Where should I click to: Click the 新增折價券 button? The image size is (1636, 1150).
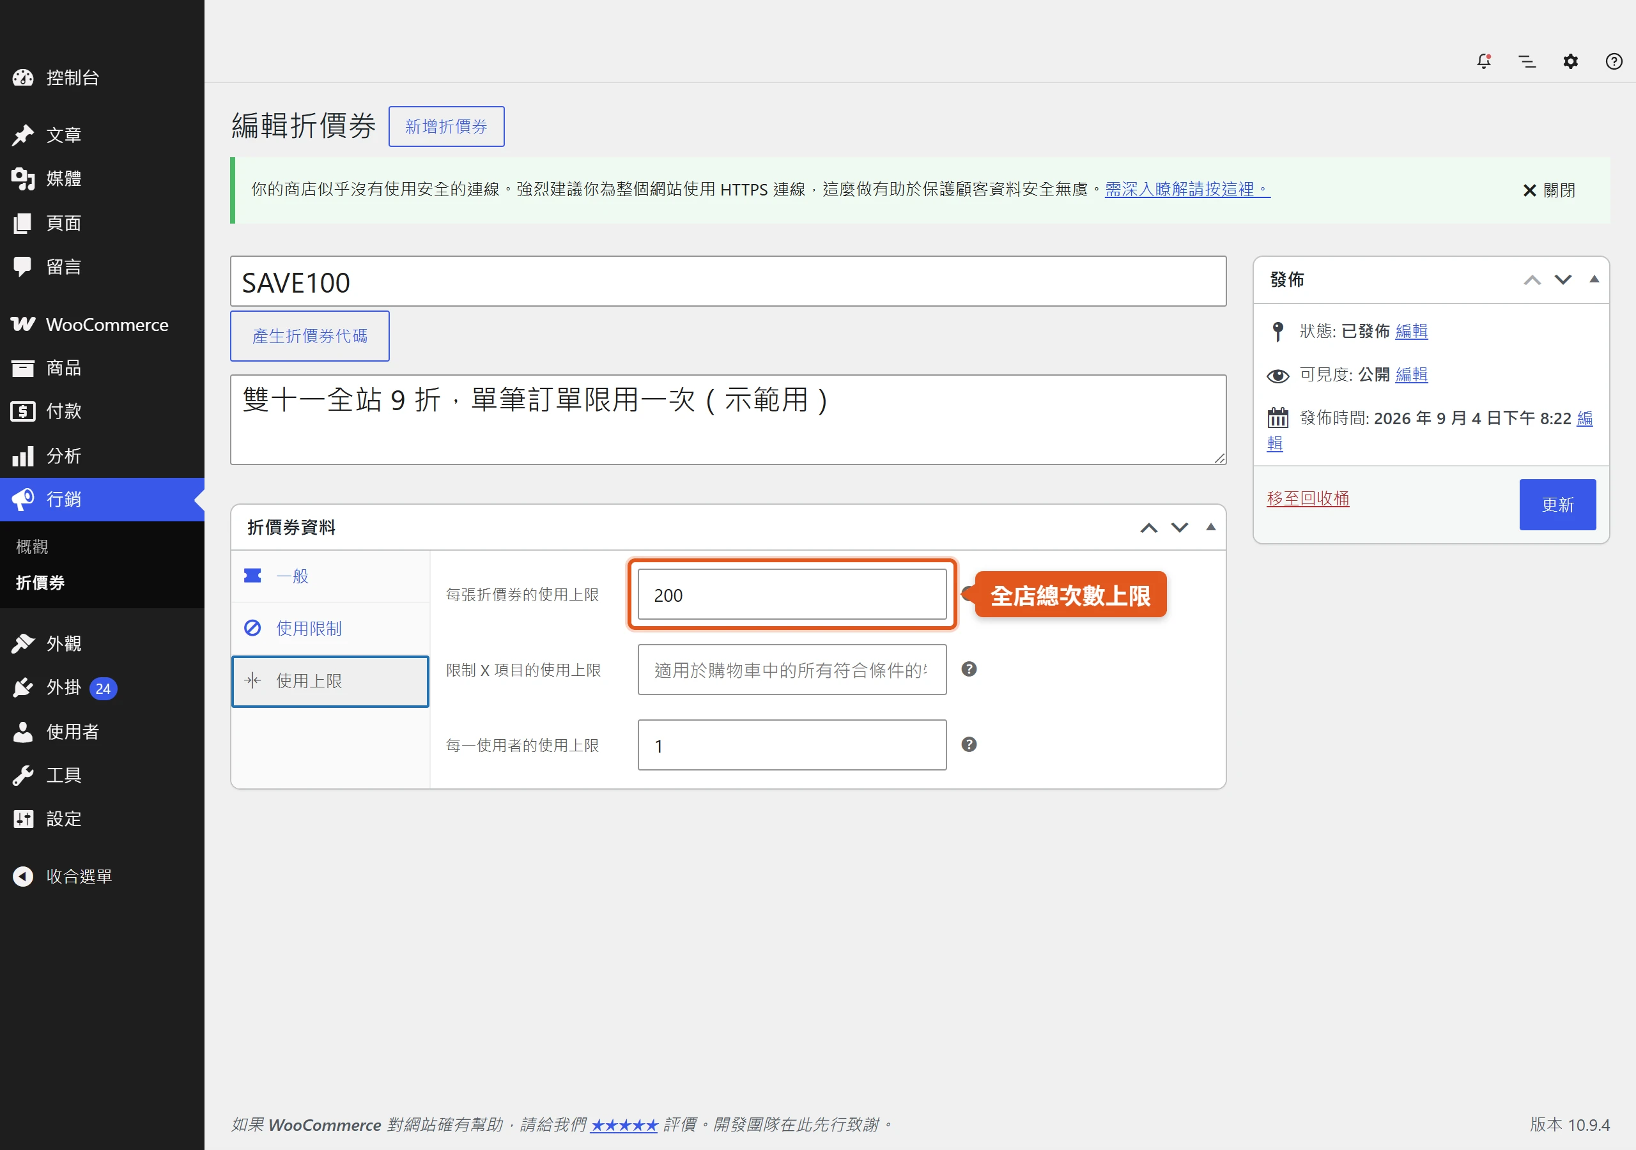coord(446,126)
